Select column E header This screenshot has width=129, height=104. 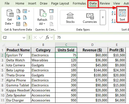[x=117, y=45]
